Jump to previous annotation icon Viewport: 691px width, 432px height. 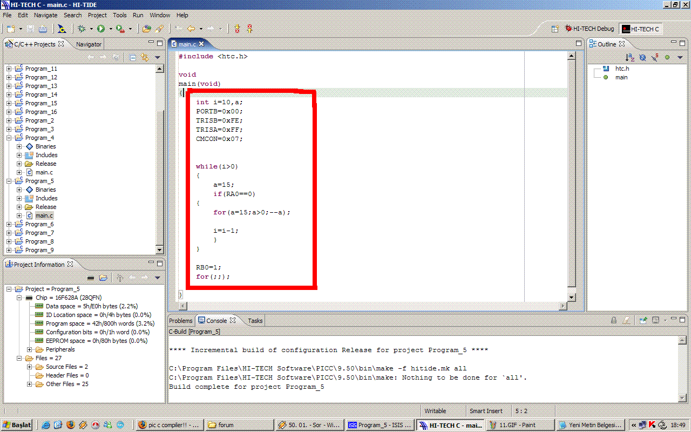[x=249, y=29]
